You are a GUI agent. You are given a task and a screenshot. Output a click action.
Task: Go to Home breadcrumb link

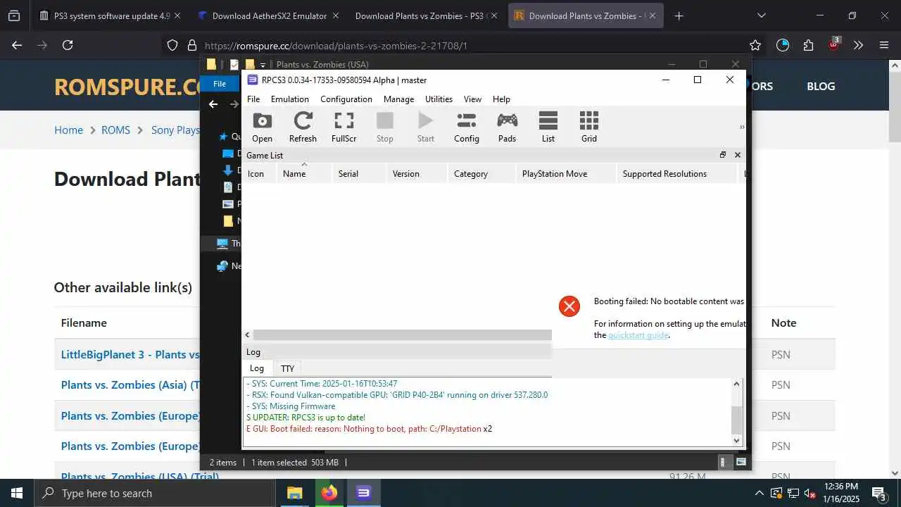click(68, 130)
